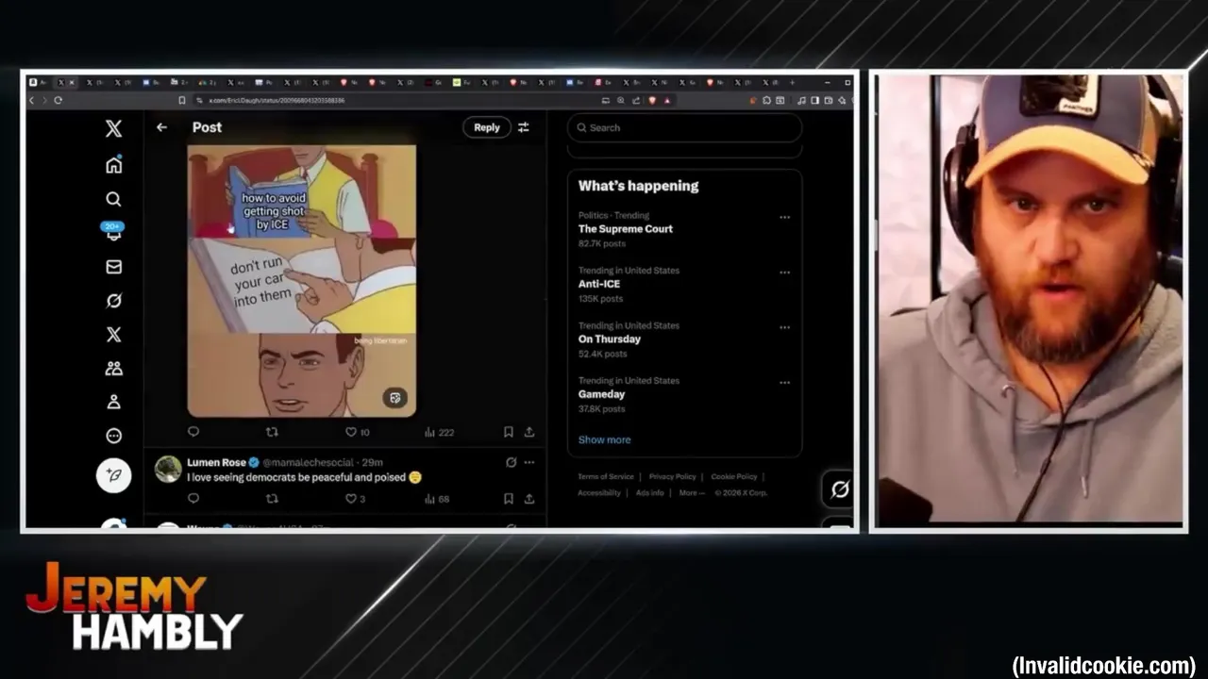Open options for Gameday trend

click(x=784, y=383)
